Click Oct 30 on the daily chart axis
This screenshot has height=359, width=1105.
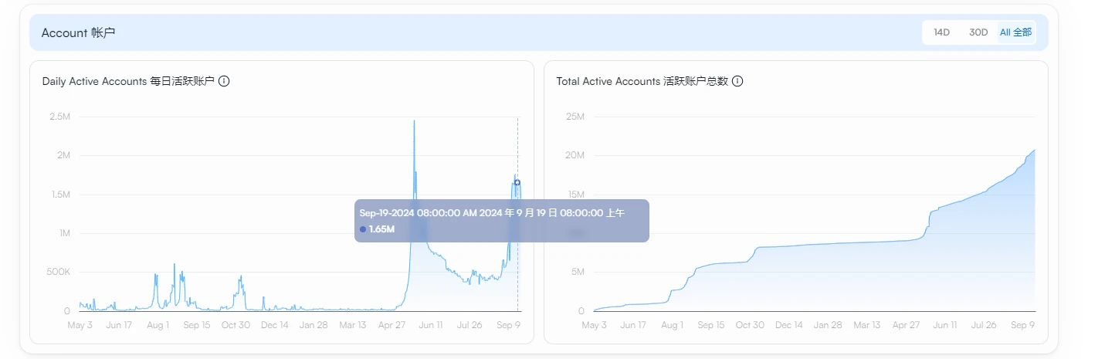pos(235,325)
